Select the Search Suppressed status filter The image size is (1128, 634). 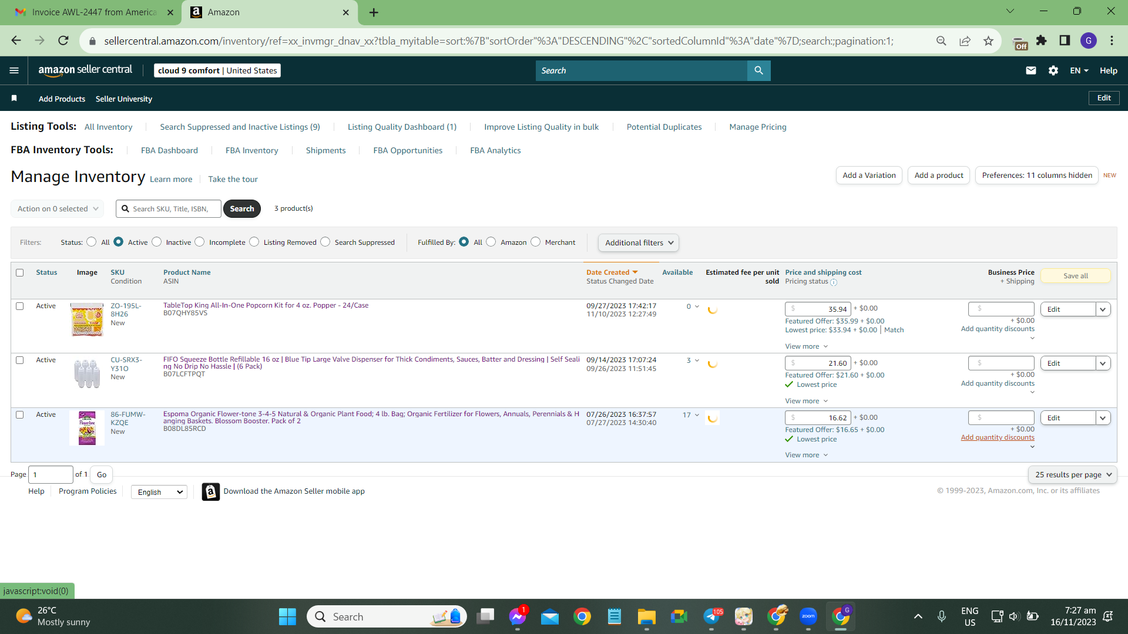pos(325,242)
